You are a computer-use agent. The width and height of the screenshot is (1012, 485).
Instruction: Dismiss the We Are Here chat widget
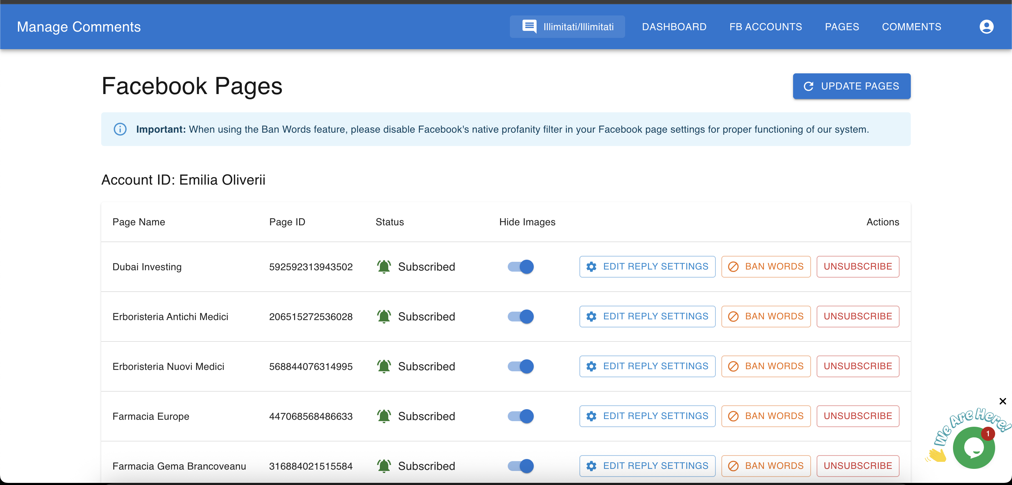[1003, 401]
